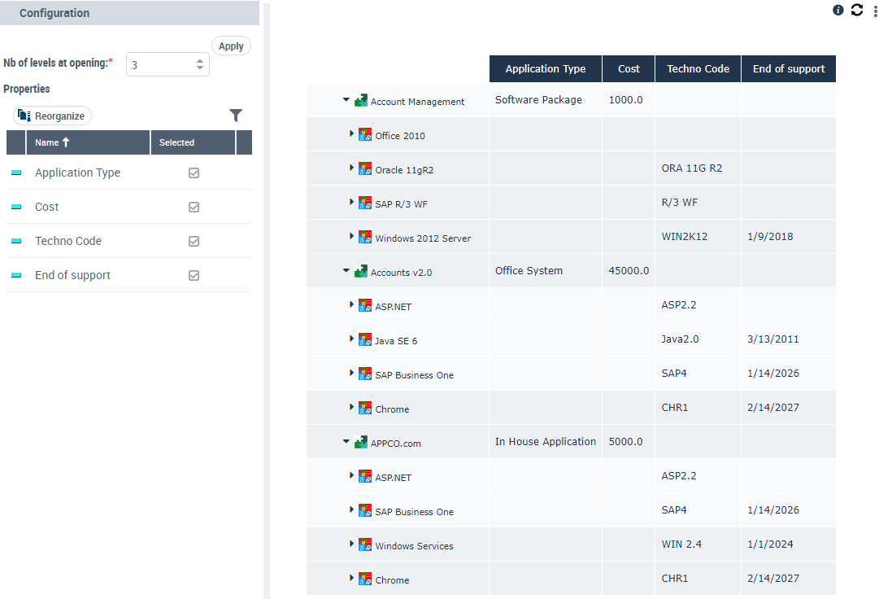The height and width of the screenshot is (599, 879).
Task: Click the Account Management application icon
Action: click(x=361, y=101)
